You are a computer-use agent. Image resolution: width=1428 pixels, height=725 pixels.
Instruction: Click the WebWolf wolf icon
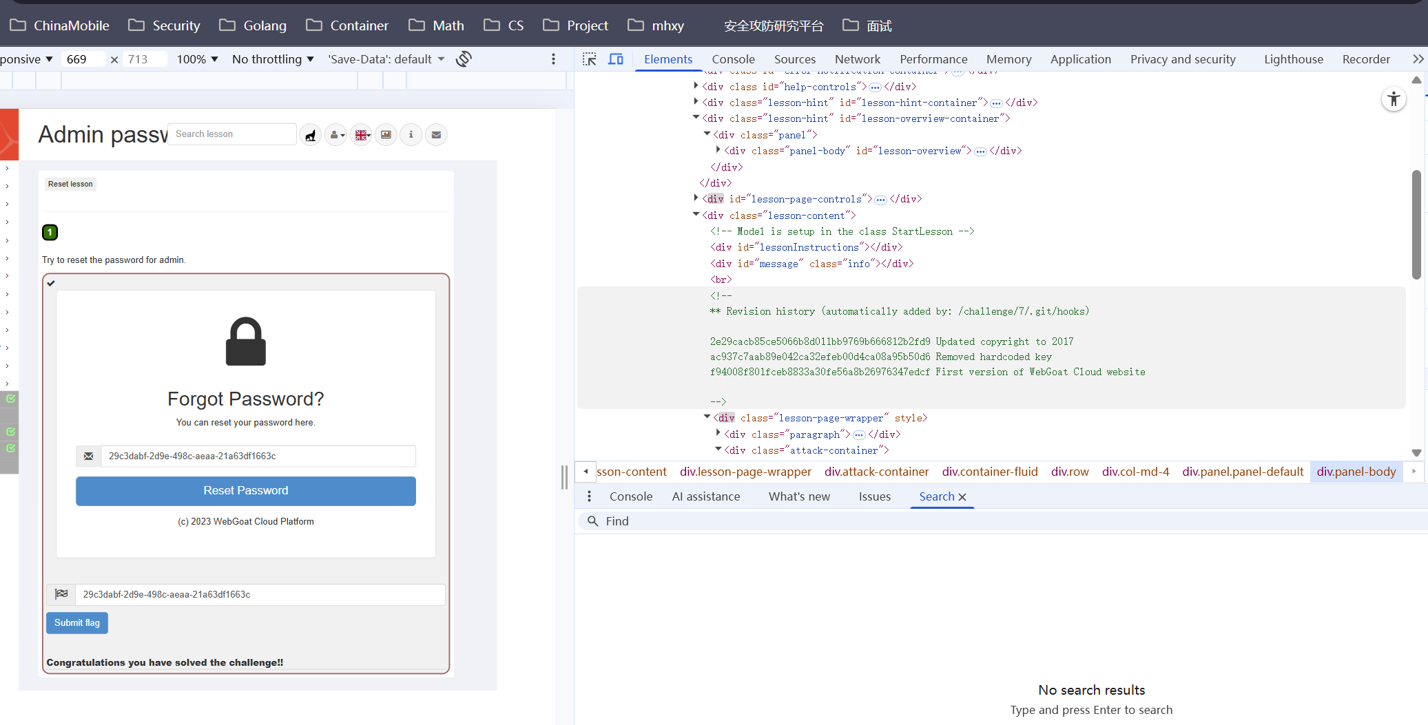[x=311, y=135]
